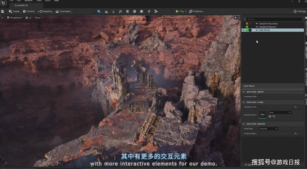Open the Default HLOD Layer None dropdown
The width and height of the screenshot is (307, 169).
pyautogui.click(x=279, y=112)
